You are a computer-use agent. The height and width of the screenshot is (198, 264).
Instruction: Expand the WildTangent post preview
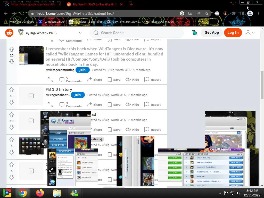pos(50,80)
